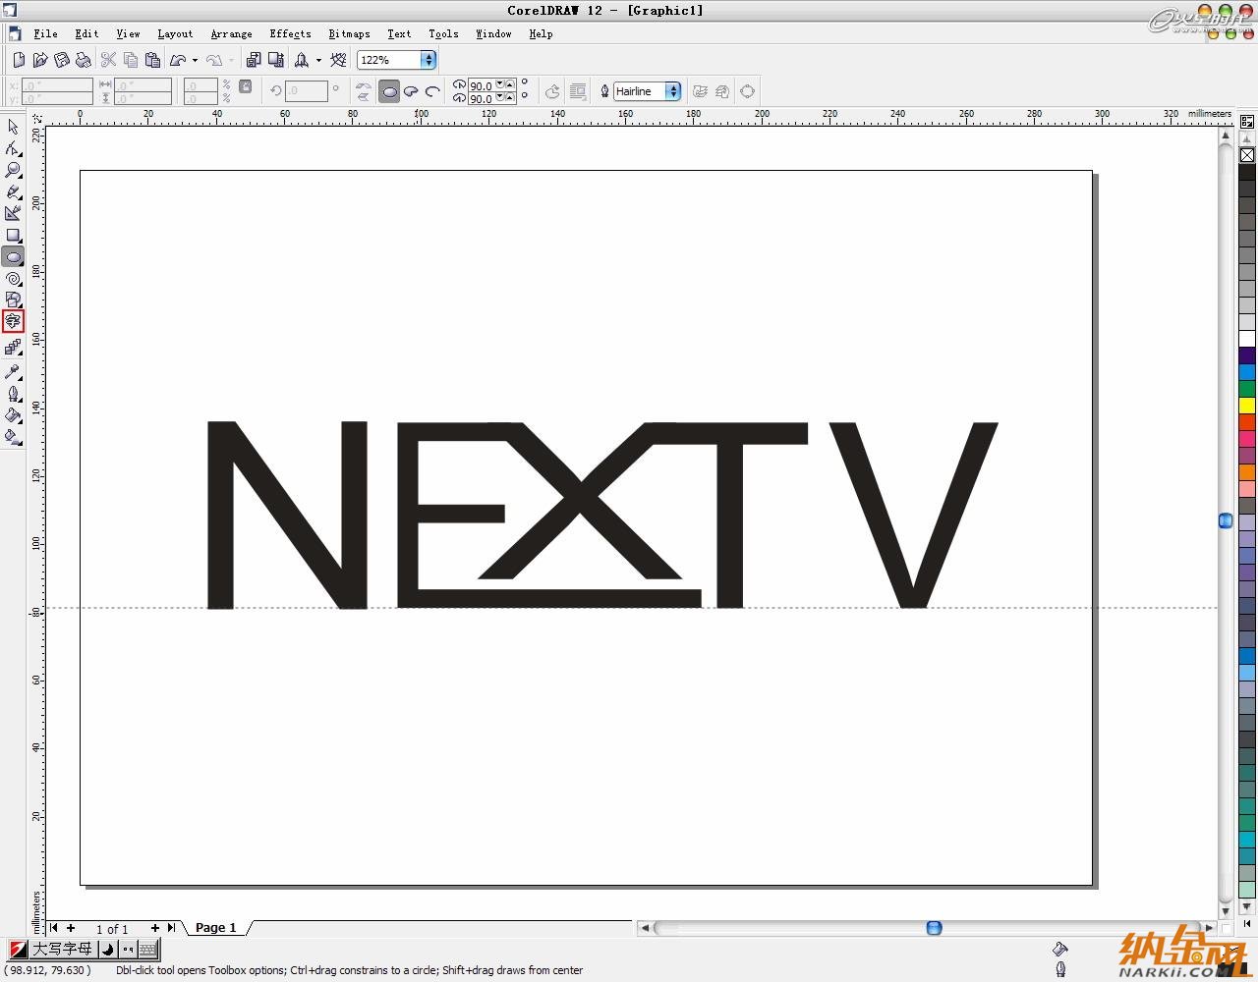Select the Page 1 tab
The height and width of the screenshot is (982, 1258).
pos(216,927)
